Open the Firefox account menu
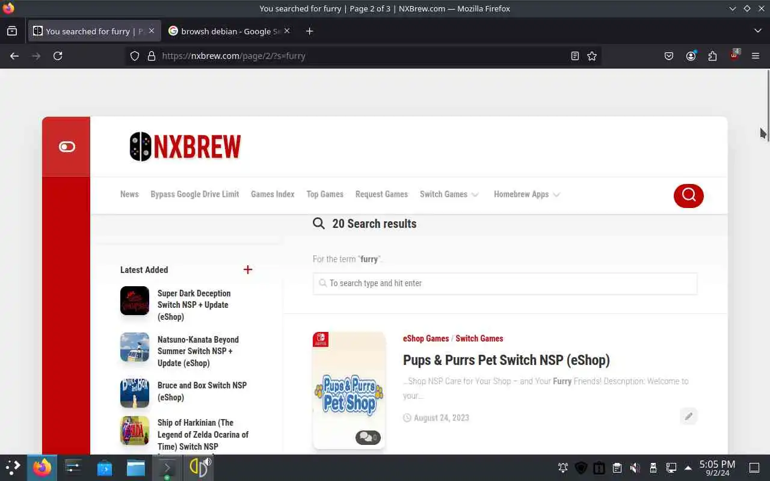This screenshot has width=770, height=481. (x=691, y=56)
